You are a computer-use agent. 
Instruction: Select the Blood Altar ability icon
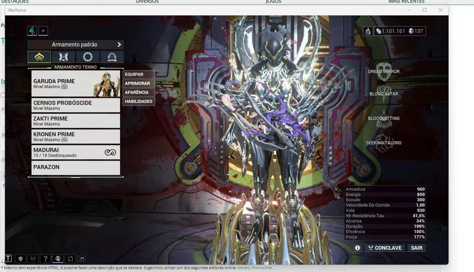(384, 94)
